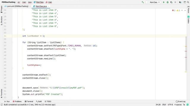Open the TODO tool window tab

pyautogui.click(x=48, y=101)
